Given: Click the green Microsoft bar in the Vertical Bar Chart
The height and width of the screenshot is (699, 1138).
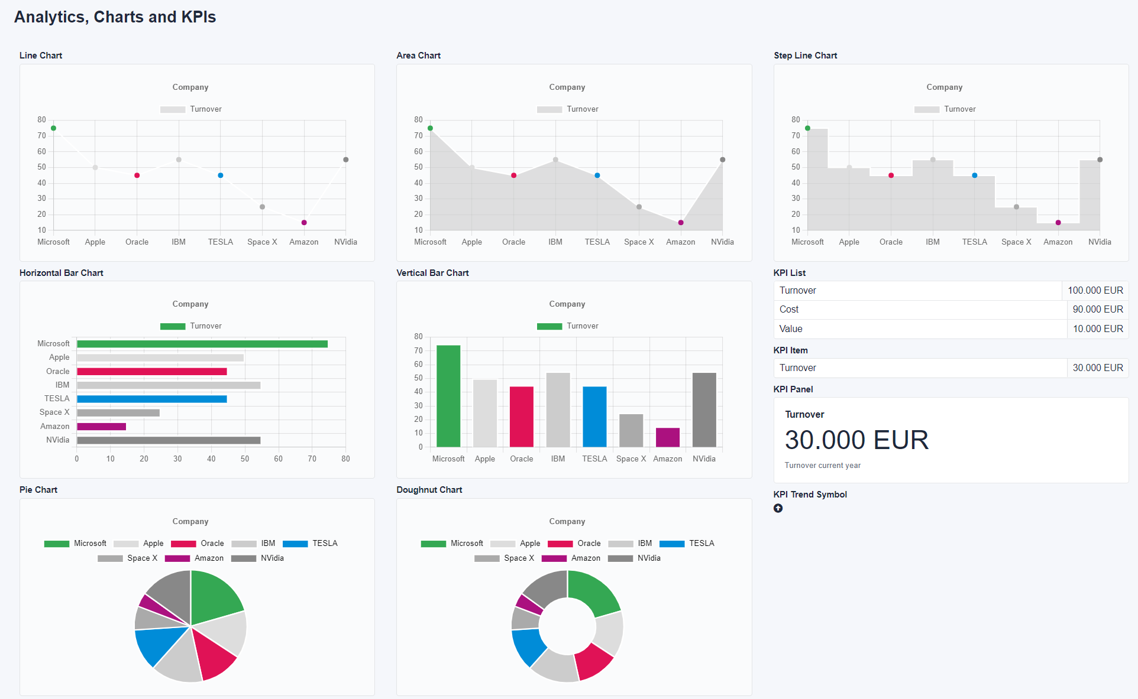Looking at the screenshot, I should (x=448, y=396).
